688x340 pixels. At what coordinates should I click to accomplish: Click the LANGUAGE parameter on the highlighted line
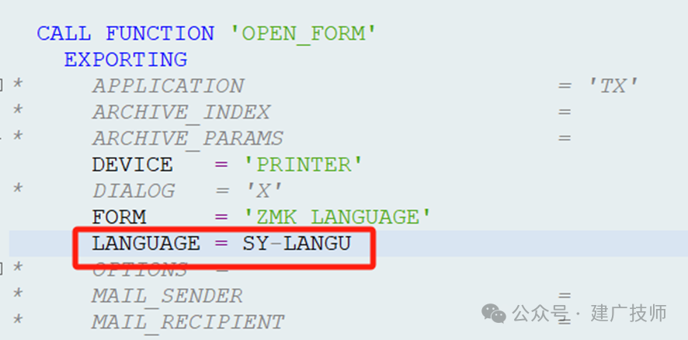pos(146,244)
